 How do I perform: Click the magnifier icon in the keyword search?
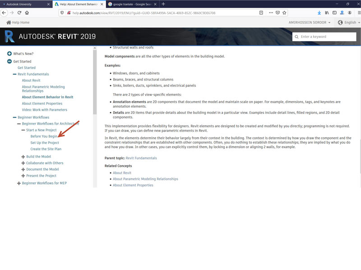[x=296, y=37]
